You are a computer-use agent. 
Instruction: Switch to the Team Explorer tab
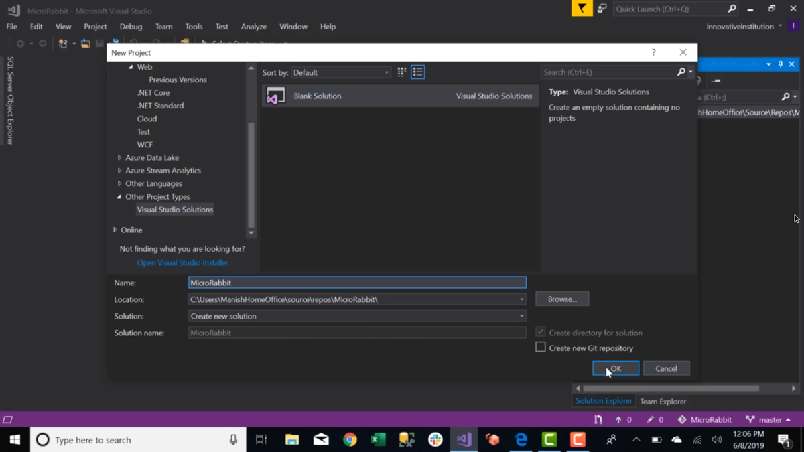(x=663, y=402)
